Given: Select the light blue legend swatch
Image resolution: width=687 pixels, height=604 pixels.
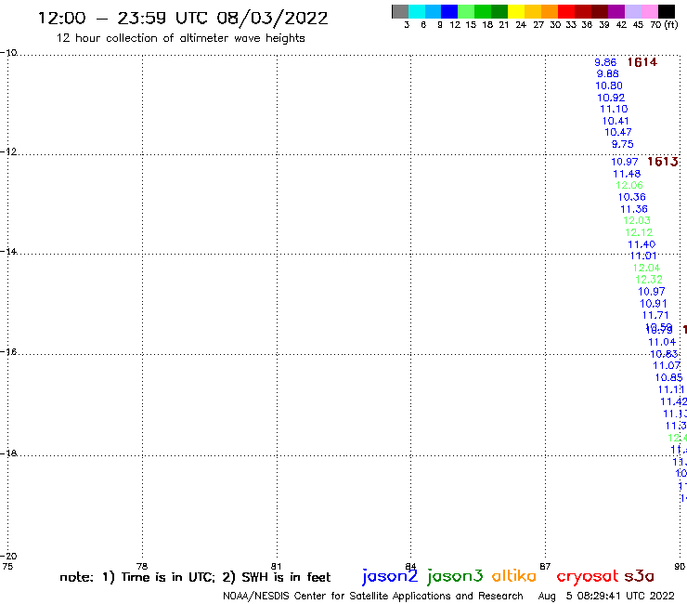Looking at the screenshot, I should point(433,11).
